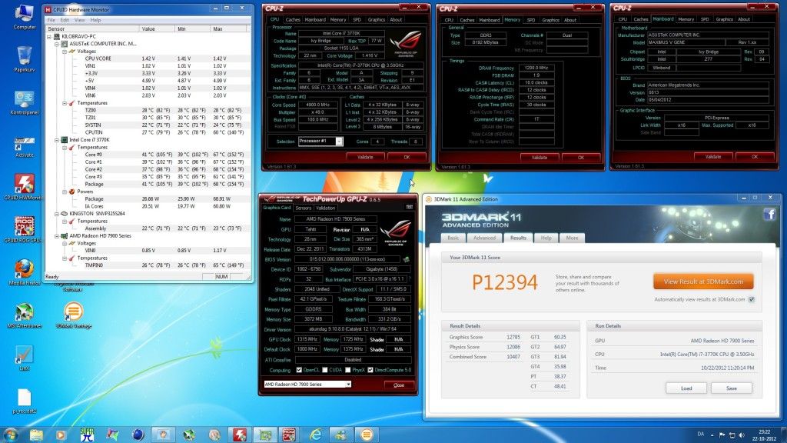Collapse the KINGSTON SNVP325S264 node

pyautogui.click(x=57, y=214)
